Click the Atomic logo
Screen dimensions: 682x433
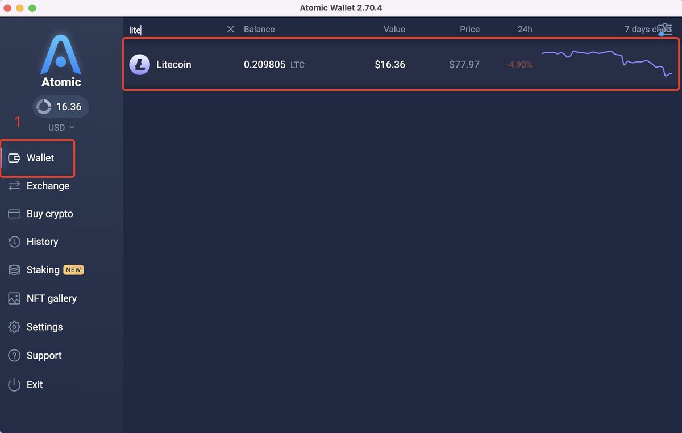point(61,61)
